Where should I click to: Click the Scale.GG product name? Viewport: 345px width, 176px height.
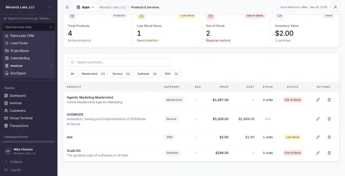pos(74,151)
